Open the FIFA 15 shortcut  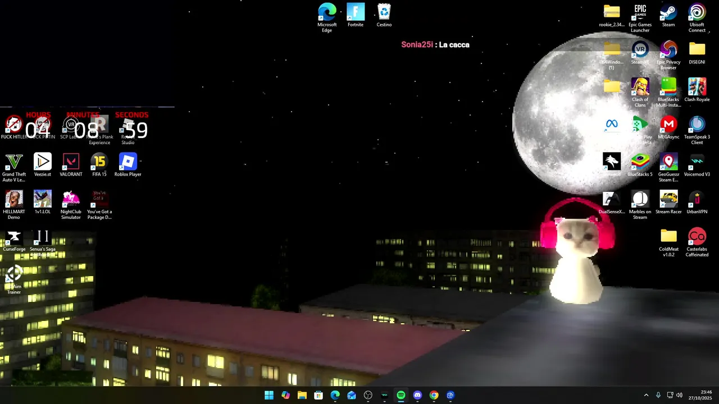click(99, 165)
